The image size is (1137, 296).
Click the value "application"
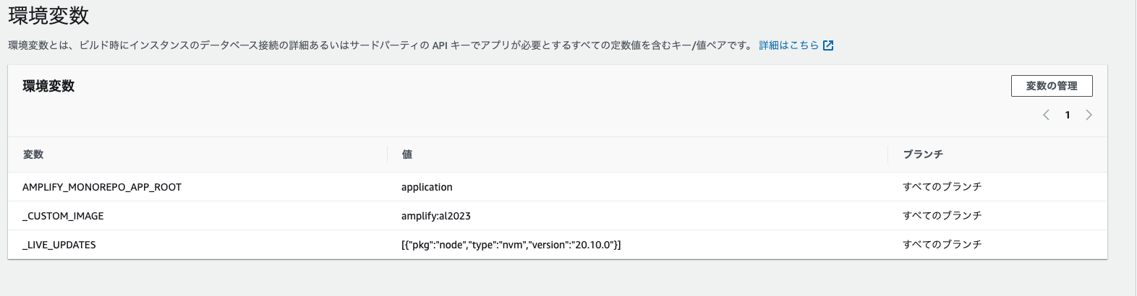coord(427,187)
